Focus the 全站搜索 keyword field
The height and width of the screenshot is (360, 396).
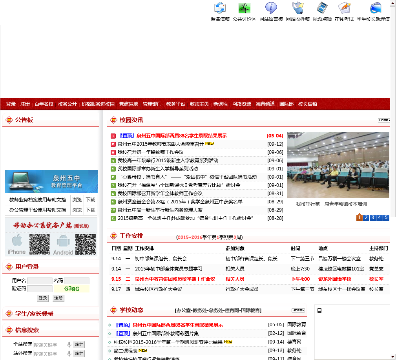53,344
